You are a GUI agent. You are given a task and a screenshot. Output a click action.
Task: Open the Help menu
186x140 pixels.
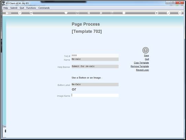click(x=5, y=8)
